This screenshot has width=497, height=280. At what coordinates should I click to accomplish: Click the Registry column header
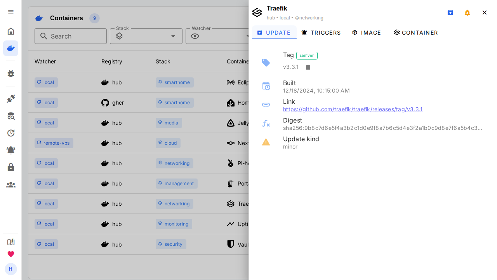point(112,61)
